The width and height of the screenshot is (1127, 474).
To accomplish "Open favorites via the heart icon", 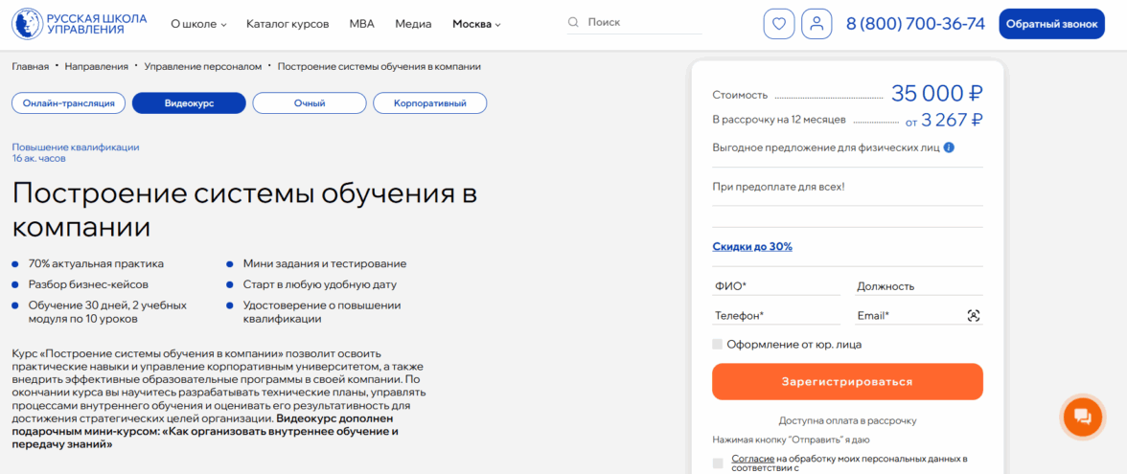I will (x=778, y=24).
